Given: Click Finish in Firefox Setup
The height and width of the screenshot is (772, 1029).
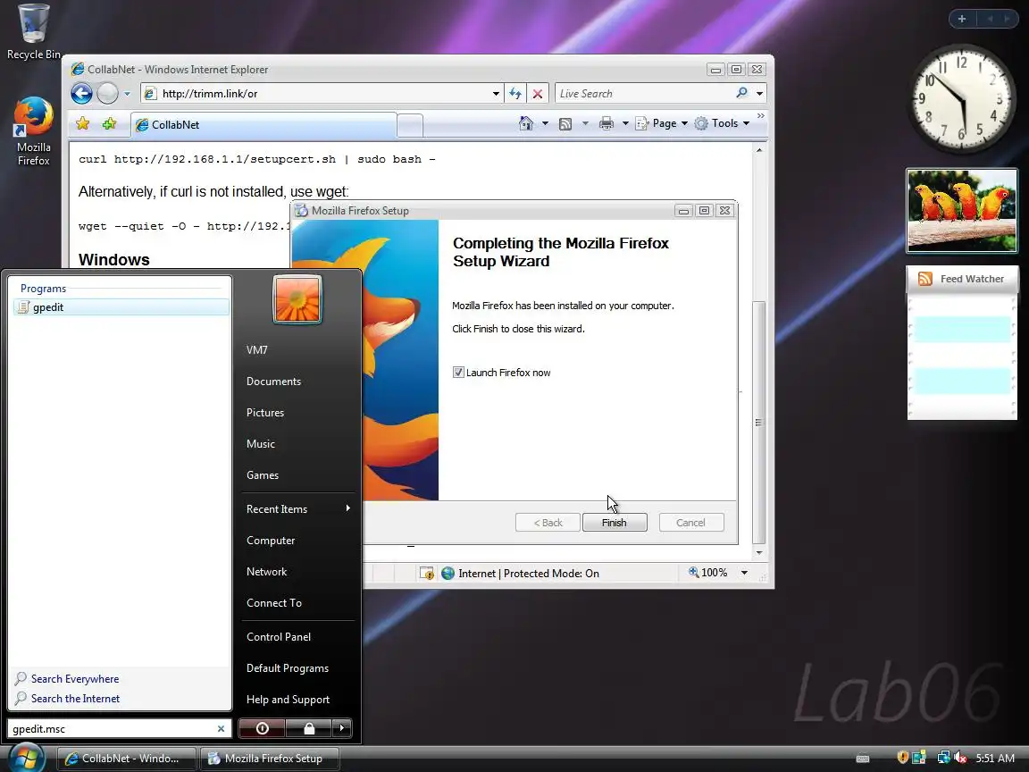Looking at the screenshot, I should coord(615,523).
